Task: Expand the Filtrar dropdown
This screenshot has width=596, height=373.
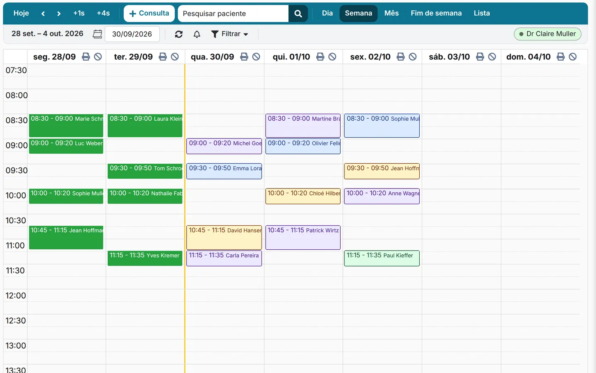Action: [x=230, y=34]
